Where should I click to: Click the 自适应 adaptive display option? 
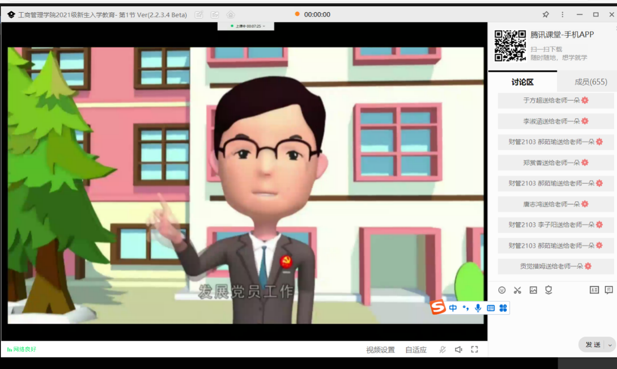416,350
